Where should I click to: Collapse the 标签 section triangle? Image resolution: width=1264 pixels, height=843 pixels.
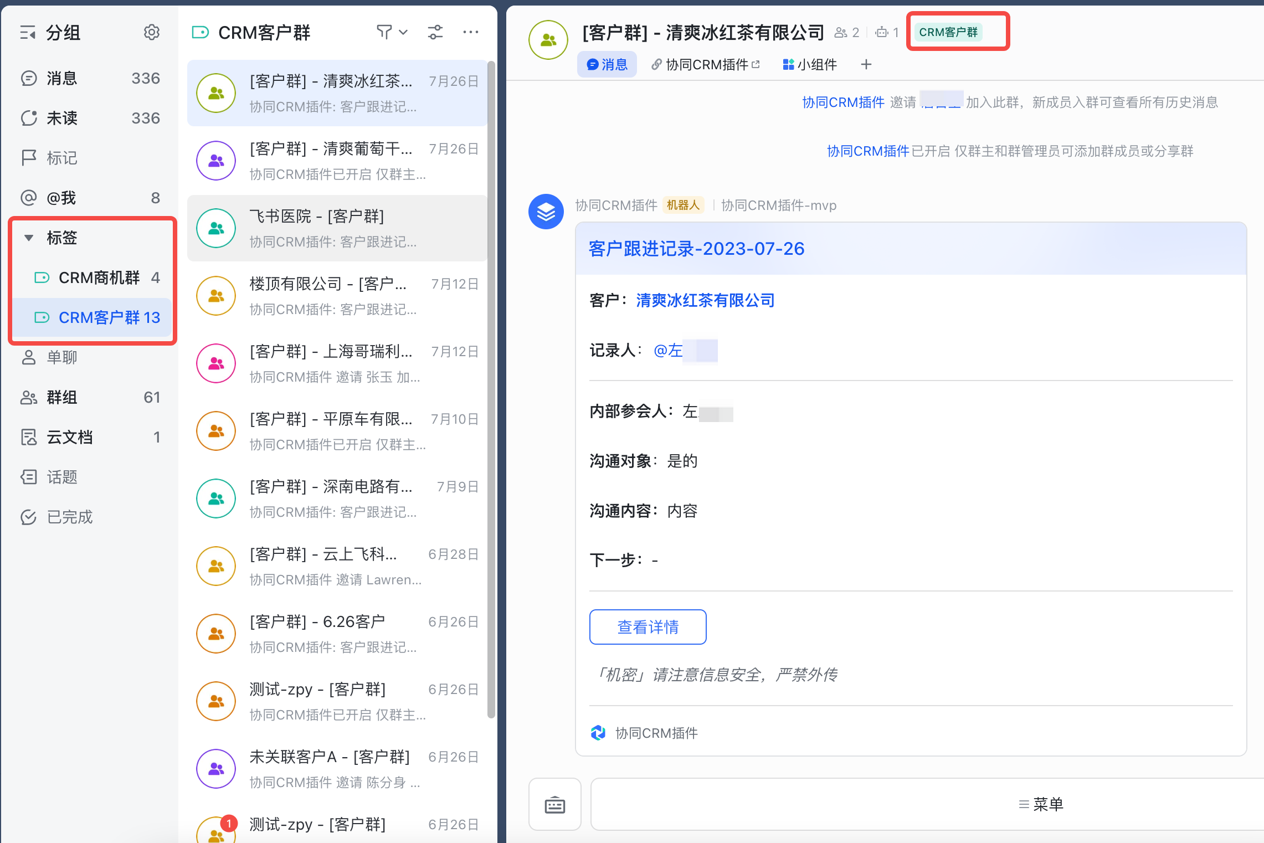coord(29,238)
